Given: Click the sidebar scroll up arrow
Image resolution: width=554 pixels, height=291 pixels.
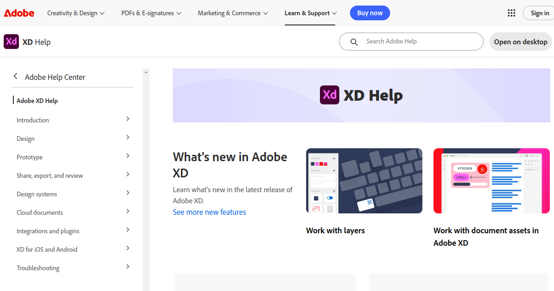Looking at the screenshot, I should tap(146, 72).
